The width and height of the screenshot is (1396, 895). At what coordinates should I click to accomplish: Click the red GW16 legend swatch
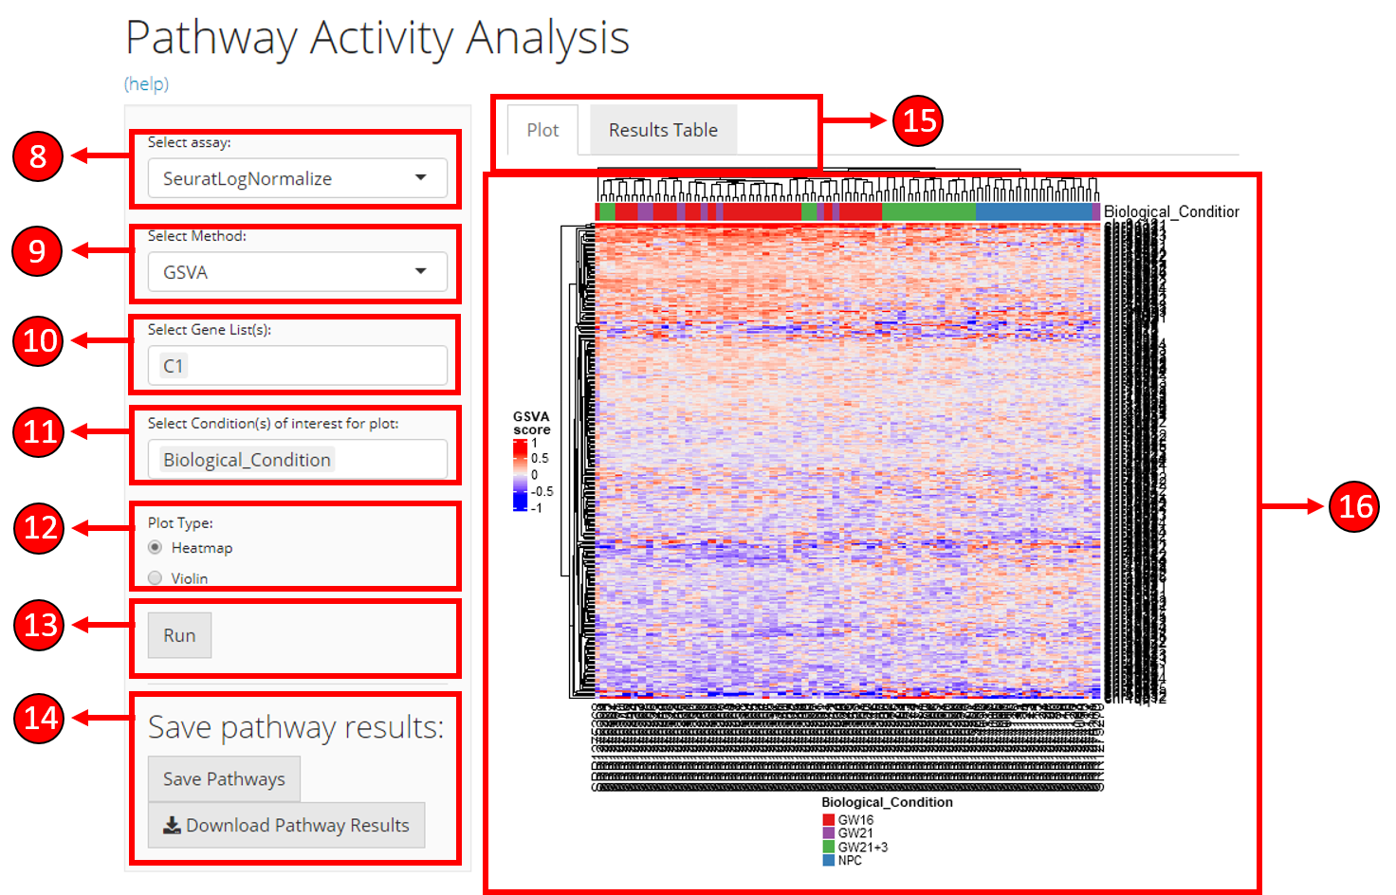tap(829, 820)
